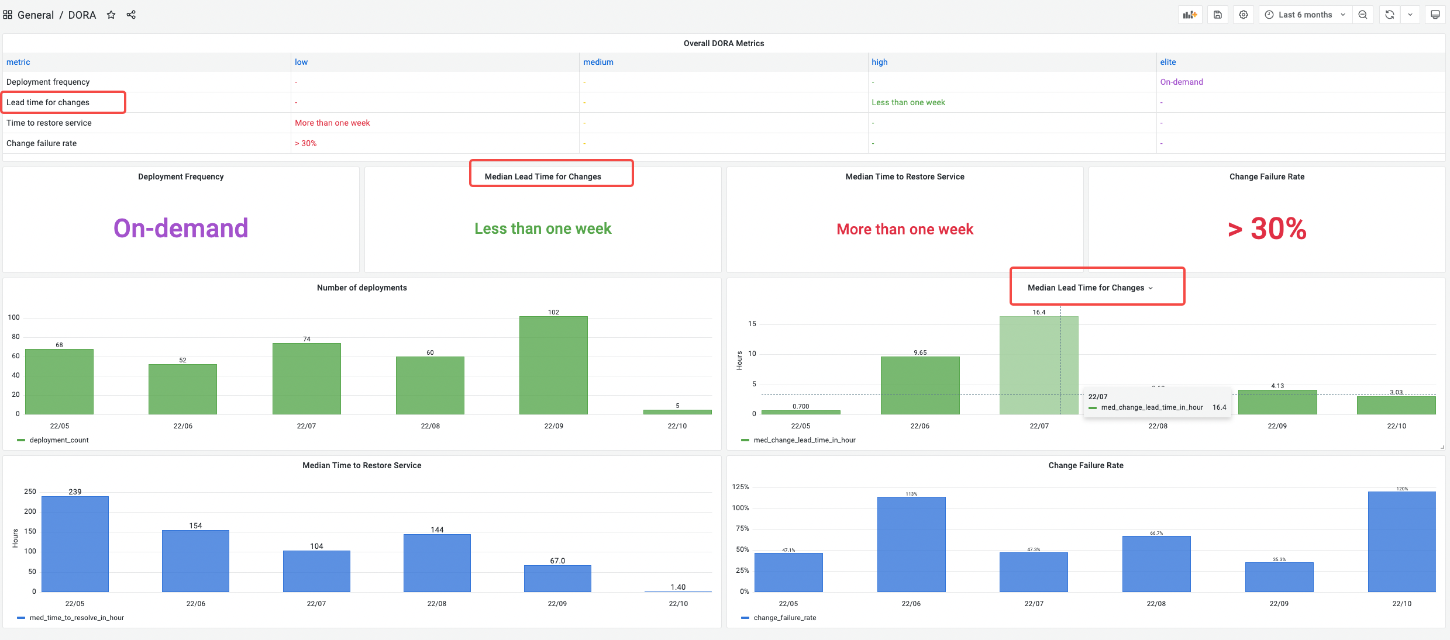Cycle view mode with monitor icon
The image size is (1450, 640).
point(1435,15)
